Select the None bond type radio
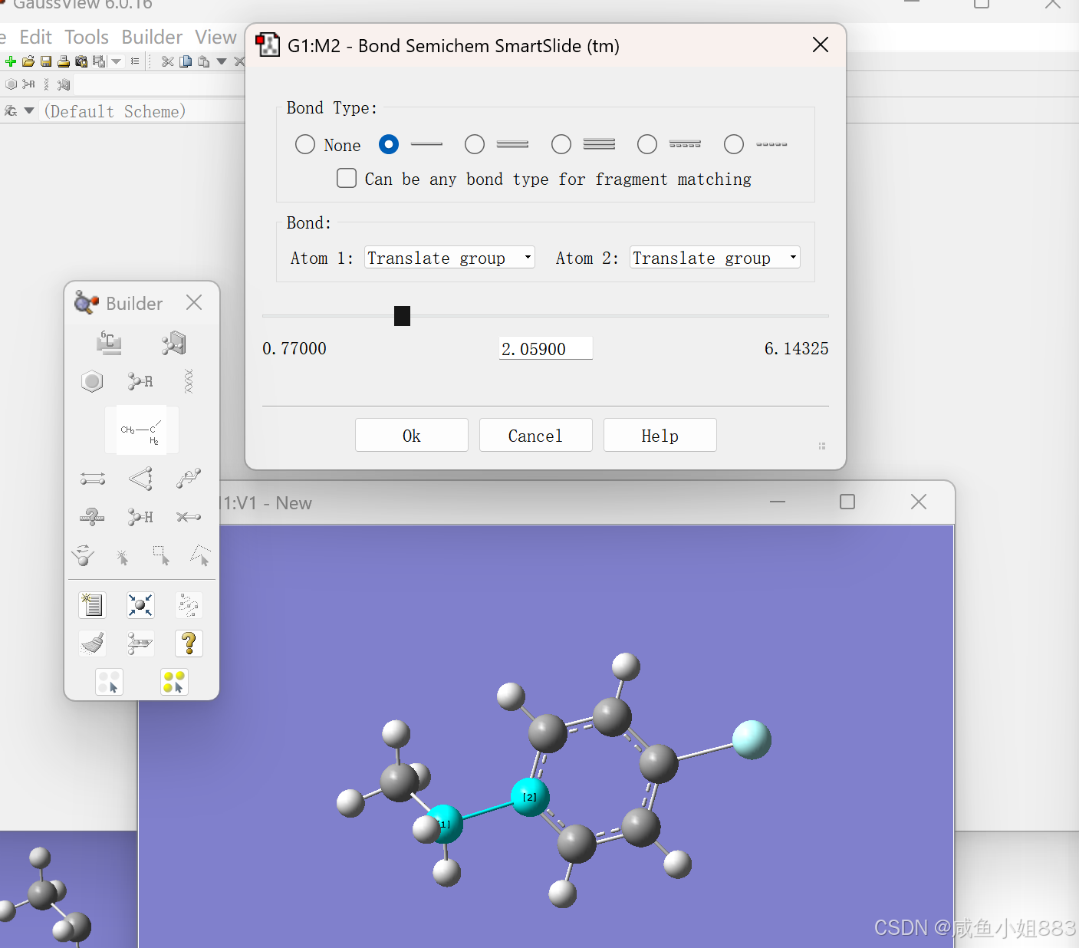1079x948 pixels. [x=305, y=144]
